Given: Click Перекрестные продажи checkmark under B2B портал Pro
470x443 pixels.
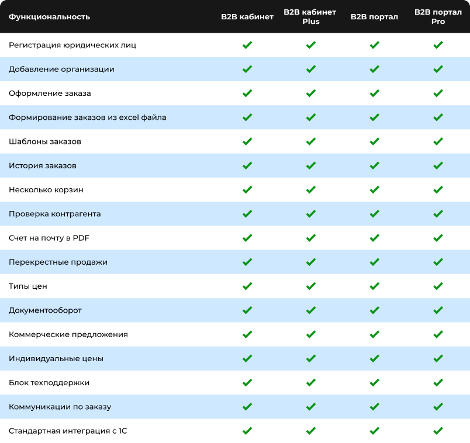Looking at the screenshot, I should coord(438,262).
